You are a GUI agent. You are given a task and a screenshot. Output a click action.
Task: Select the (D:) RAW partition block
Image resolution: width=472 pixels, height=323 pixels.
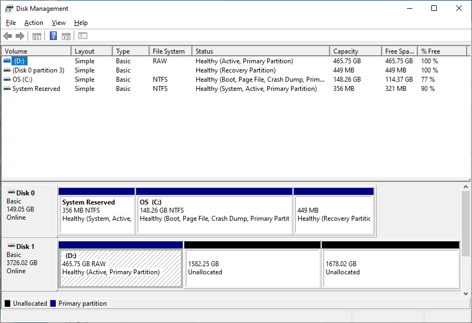coord(120,266)
